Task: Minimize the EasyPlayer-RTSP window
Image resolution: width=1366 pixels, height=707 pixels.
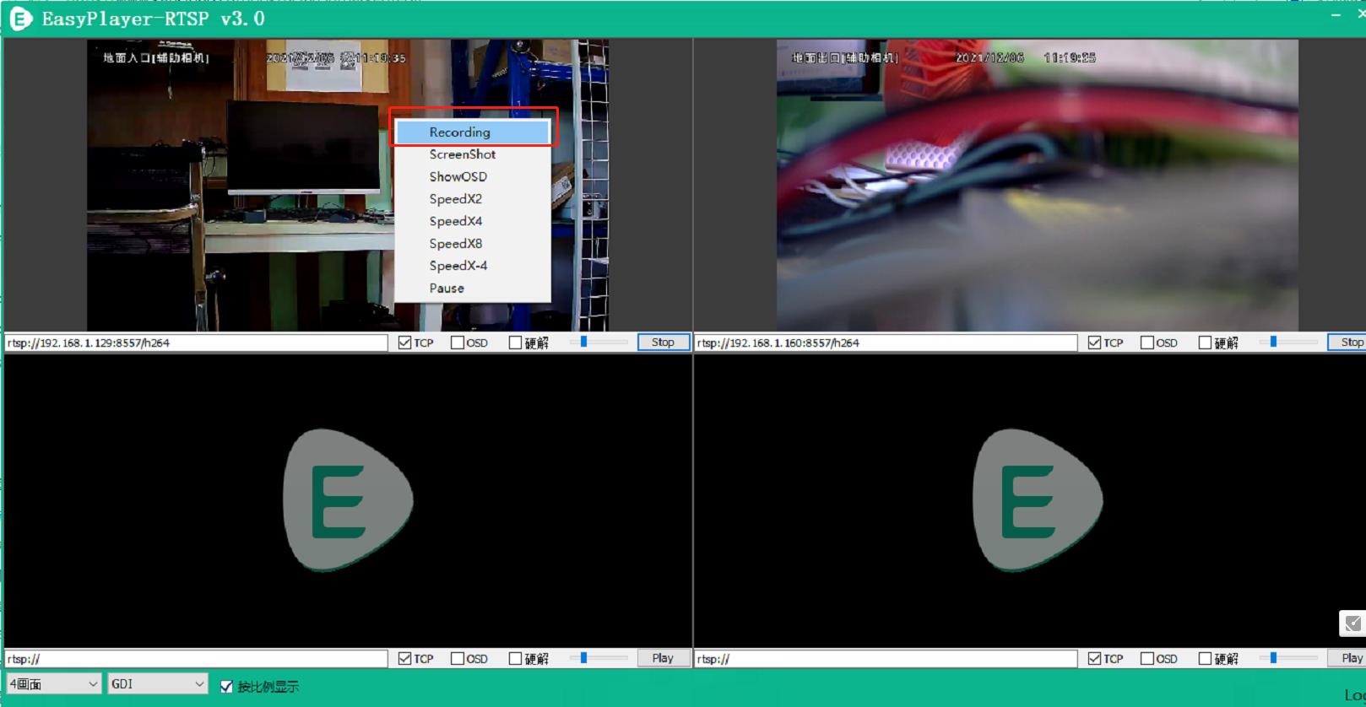Action: [x=1336, y=16]
